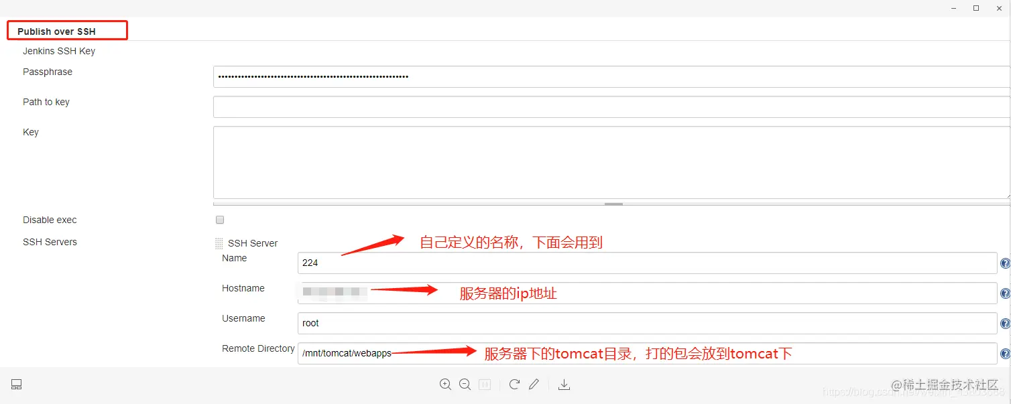Click the actual-size view icon in the viewer toolbar
1011x404 pixels.
click(x=485, y=385)
